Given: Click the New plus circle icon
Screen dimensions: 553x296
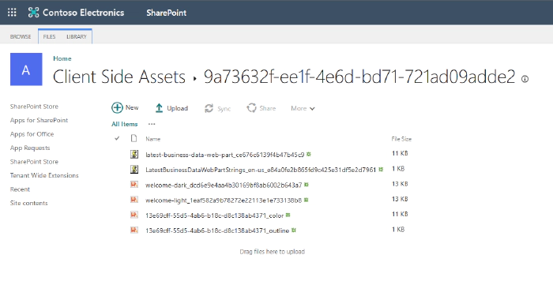Looking at the screenshot, I should point(117,108).
